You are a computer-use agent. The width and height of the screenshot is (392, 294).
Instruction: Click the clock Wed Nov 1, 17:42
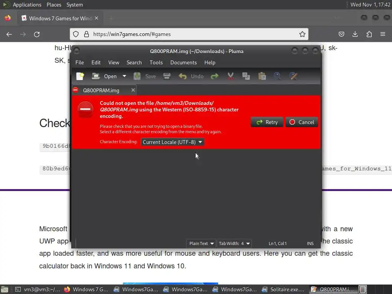(370, 5)
